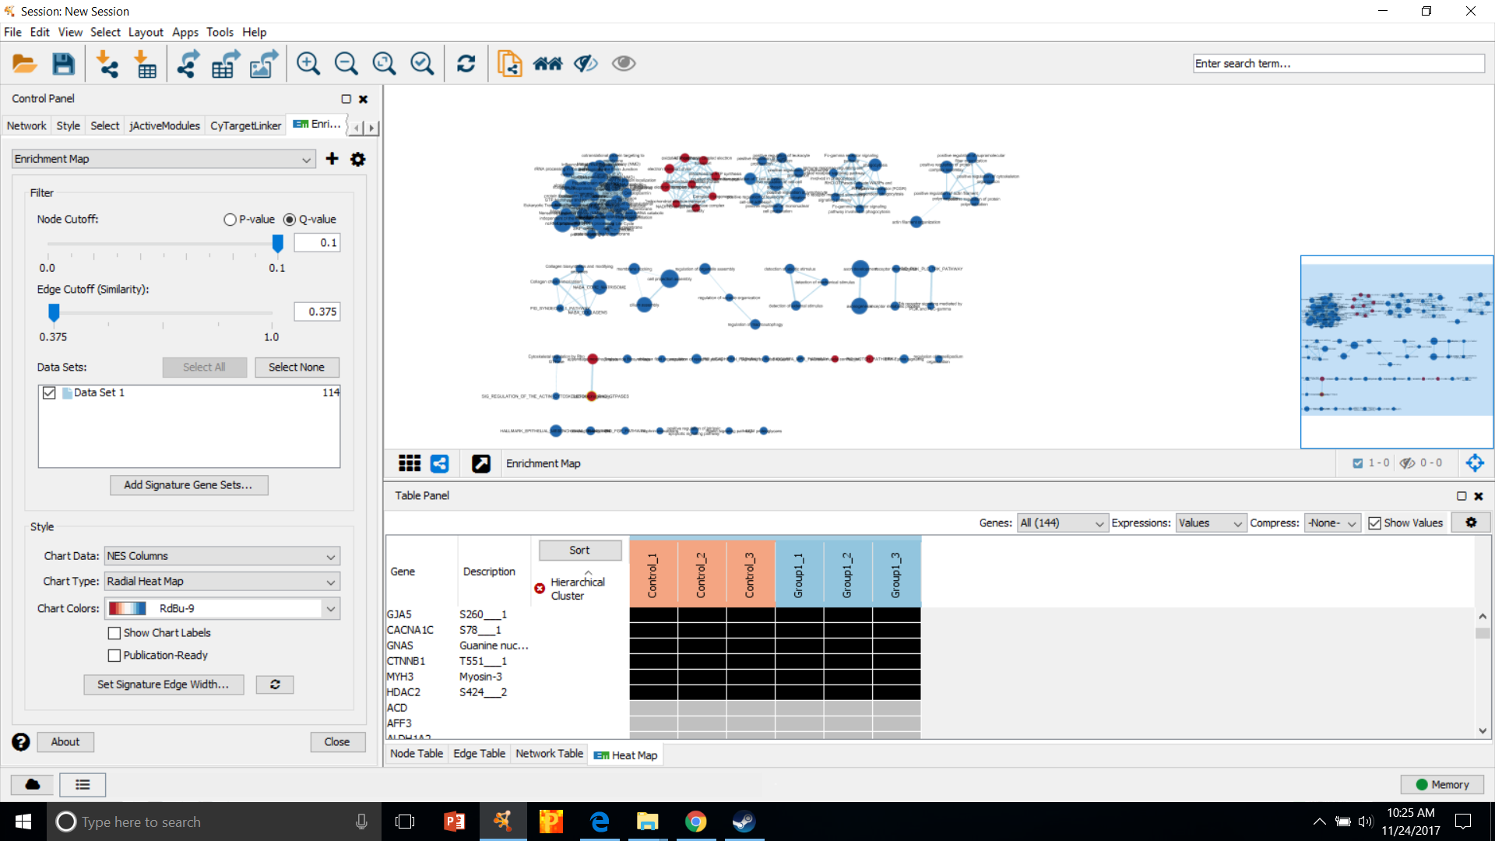
Task: Hide selected nodes and edges
Action: coord(585,63)
